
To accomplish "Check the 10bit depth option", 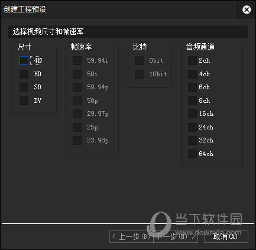I will coord(139,74).
